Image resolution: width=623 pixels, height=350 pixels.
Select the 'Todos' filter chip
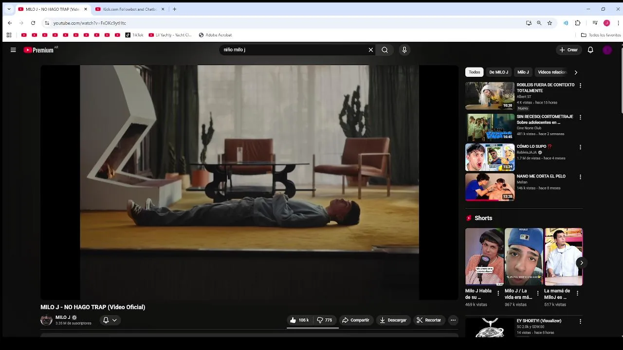coord(474,72)
